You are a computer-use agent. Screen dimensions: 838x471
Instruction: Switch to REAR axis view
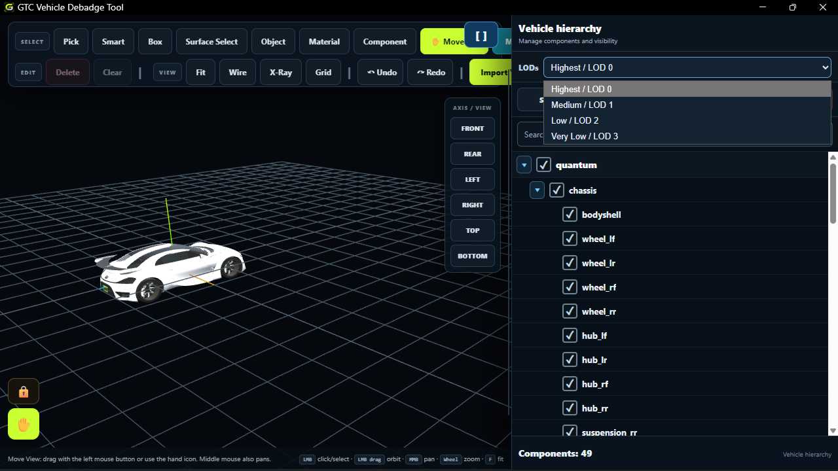click(473, 154)
